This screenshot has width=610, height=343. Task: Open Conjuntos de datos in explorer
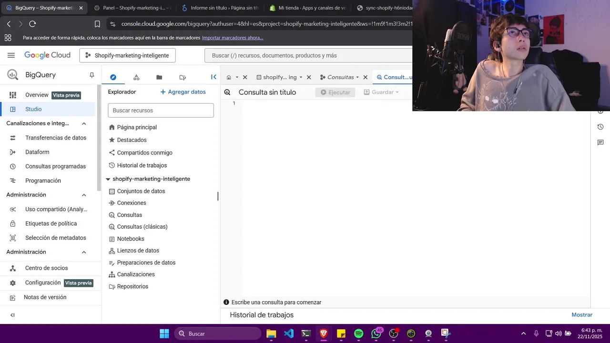pos(141,191)
